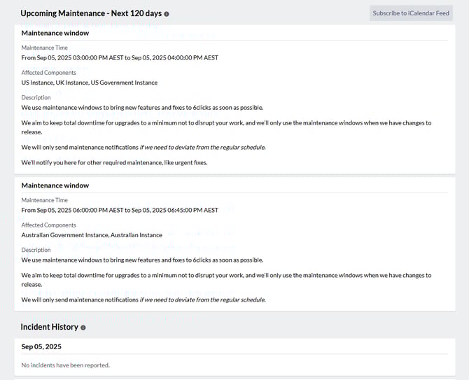Viewport: 469px width, 380px height.
Task: Click the Upcoming Maintenance - Next 120 days heading
Action: [91, 13]
